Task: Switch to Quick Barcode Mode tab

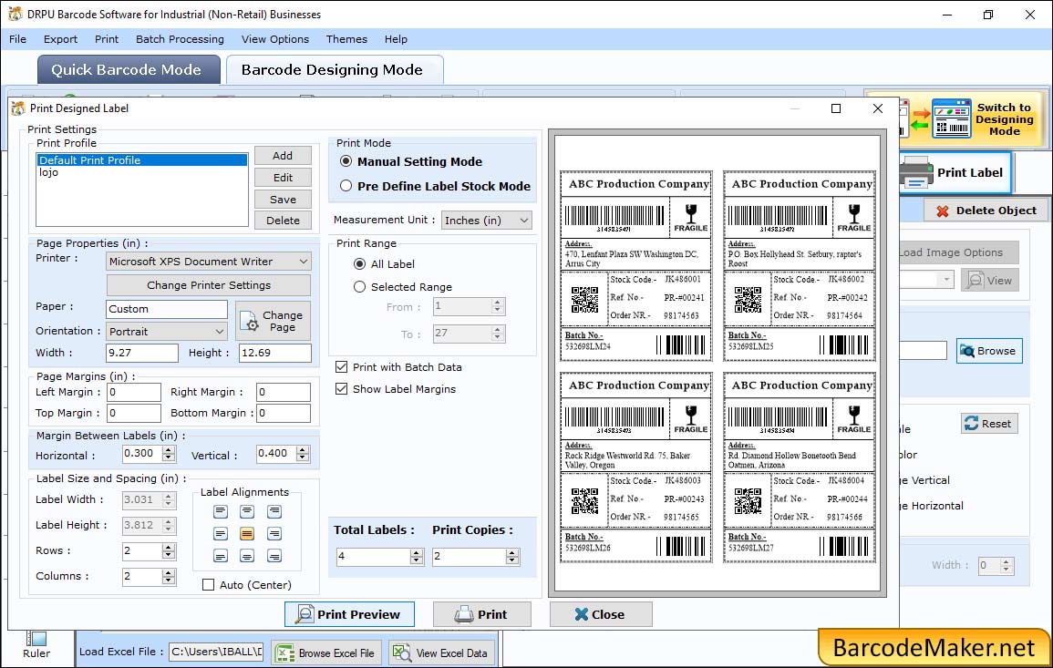Action: click(x=128, y=70)
